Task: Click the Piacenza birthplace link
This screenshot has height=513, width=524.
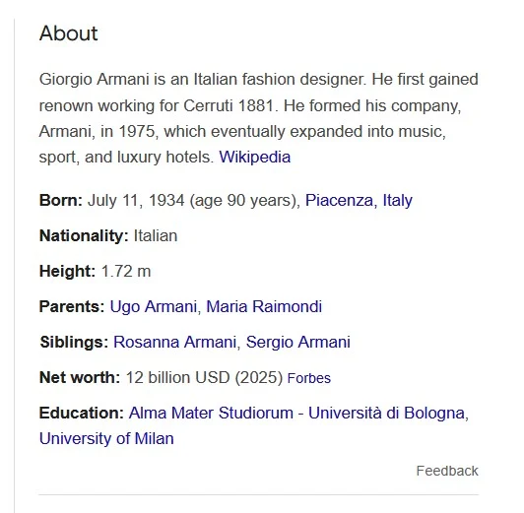Action: click(x=341, y=201)
